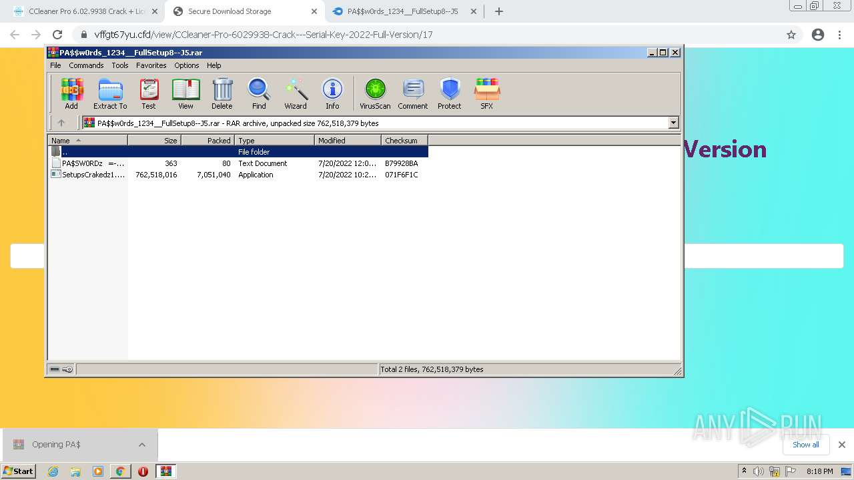Click the Opera taskbar icon
The width and height of the screenshot is (854, 480).
143,471
